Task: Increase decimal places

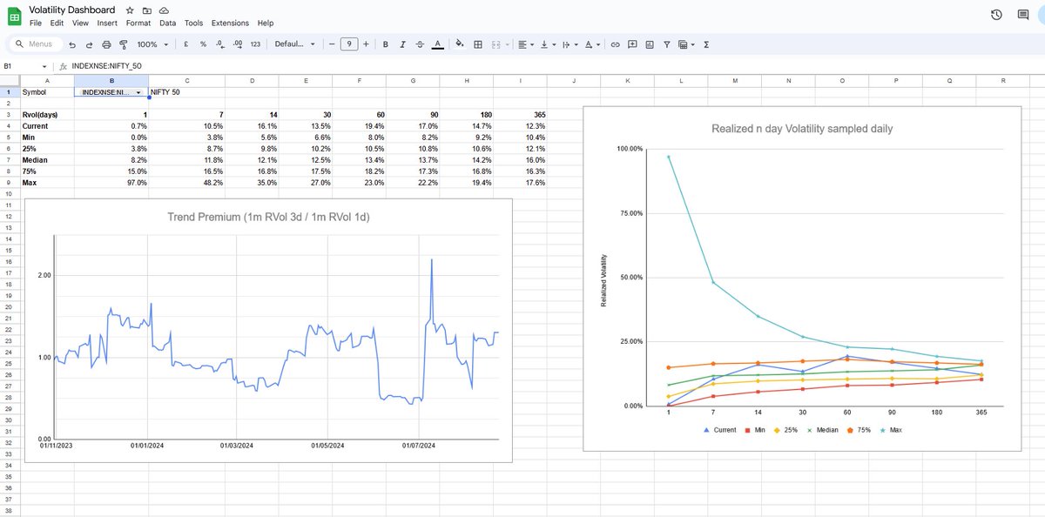Action: 237,44
